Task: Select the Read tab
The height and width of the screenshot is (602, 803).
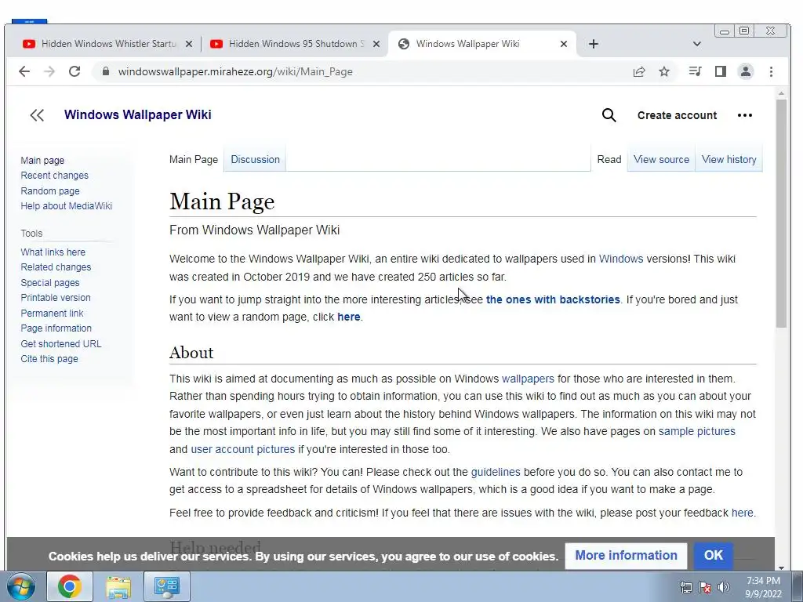Action: point(609,159)
